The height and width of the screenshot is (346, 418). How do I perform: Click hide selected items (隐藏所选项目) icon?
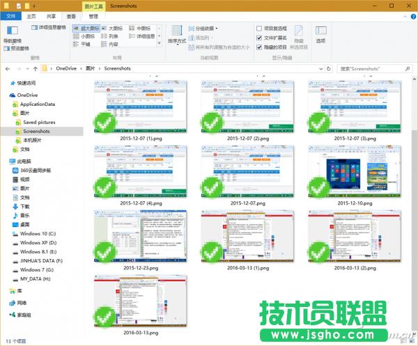[x=299, y=35]
